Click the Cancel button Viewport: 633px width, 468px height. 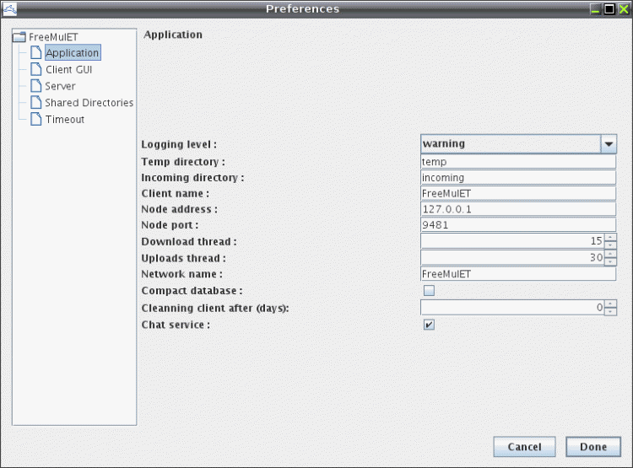coord(524,447)
